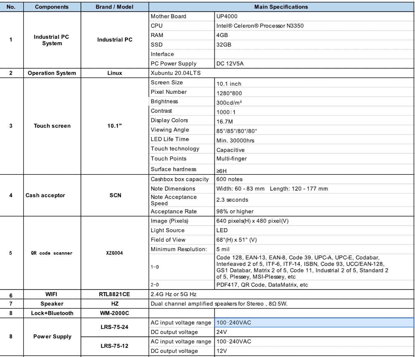Click the 'Industrial PC System' component cell
Image resolution: width=415 pixels, height=357 pixels.
(x=52, y=40)
